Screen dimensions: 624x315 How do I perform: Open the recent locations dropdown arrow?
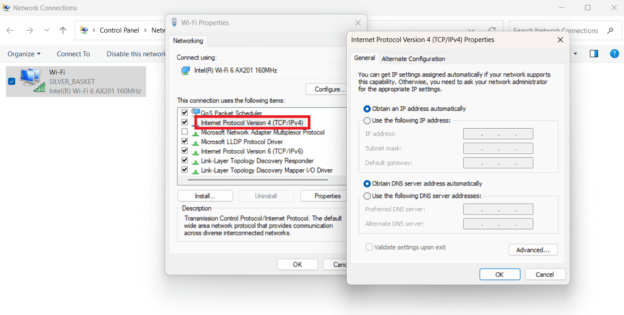(47, 30)
